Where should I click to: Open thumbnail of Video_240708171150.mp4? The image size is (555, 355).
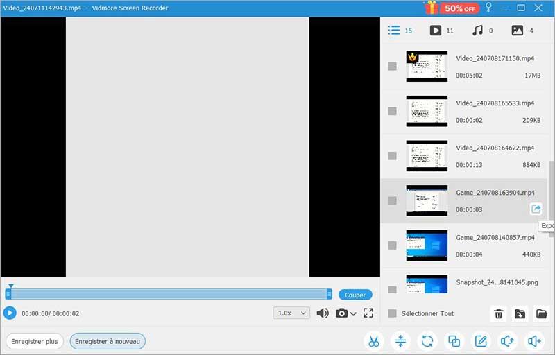pos(427,67)
